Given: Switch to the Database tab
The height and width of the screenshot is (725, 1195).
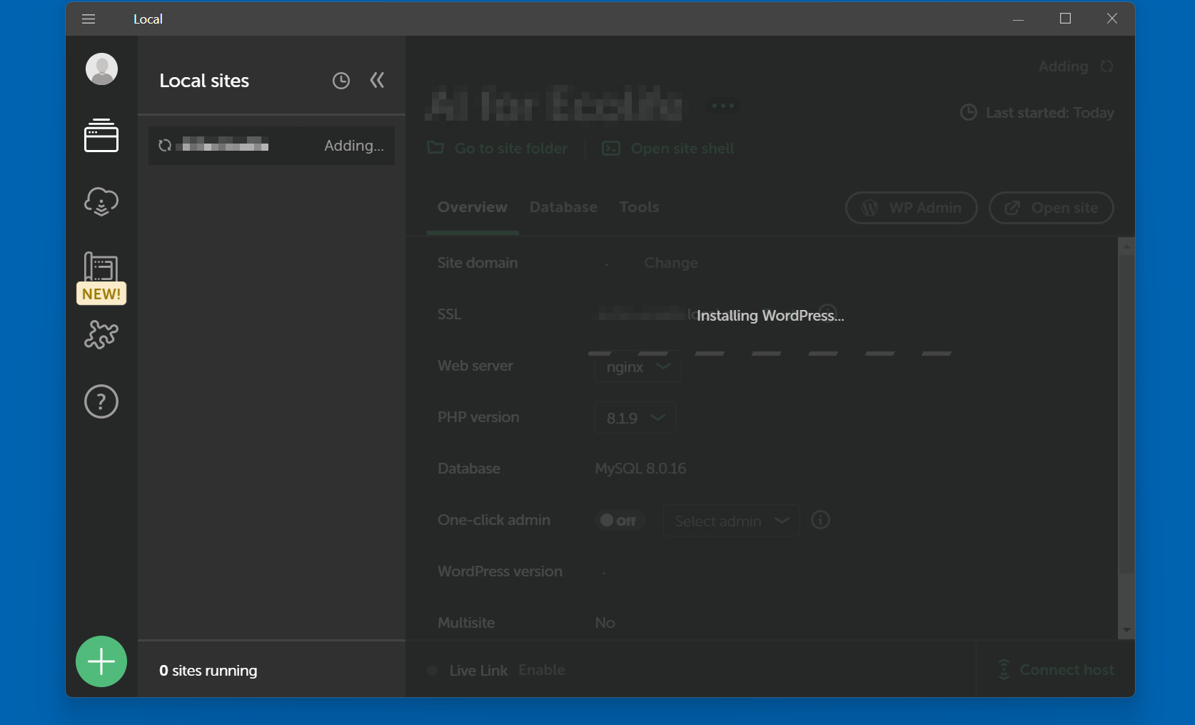Looking at the screenshot, I should [x=563, y=207].
